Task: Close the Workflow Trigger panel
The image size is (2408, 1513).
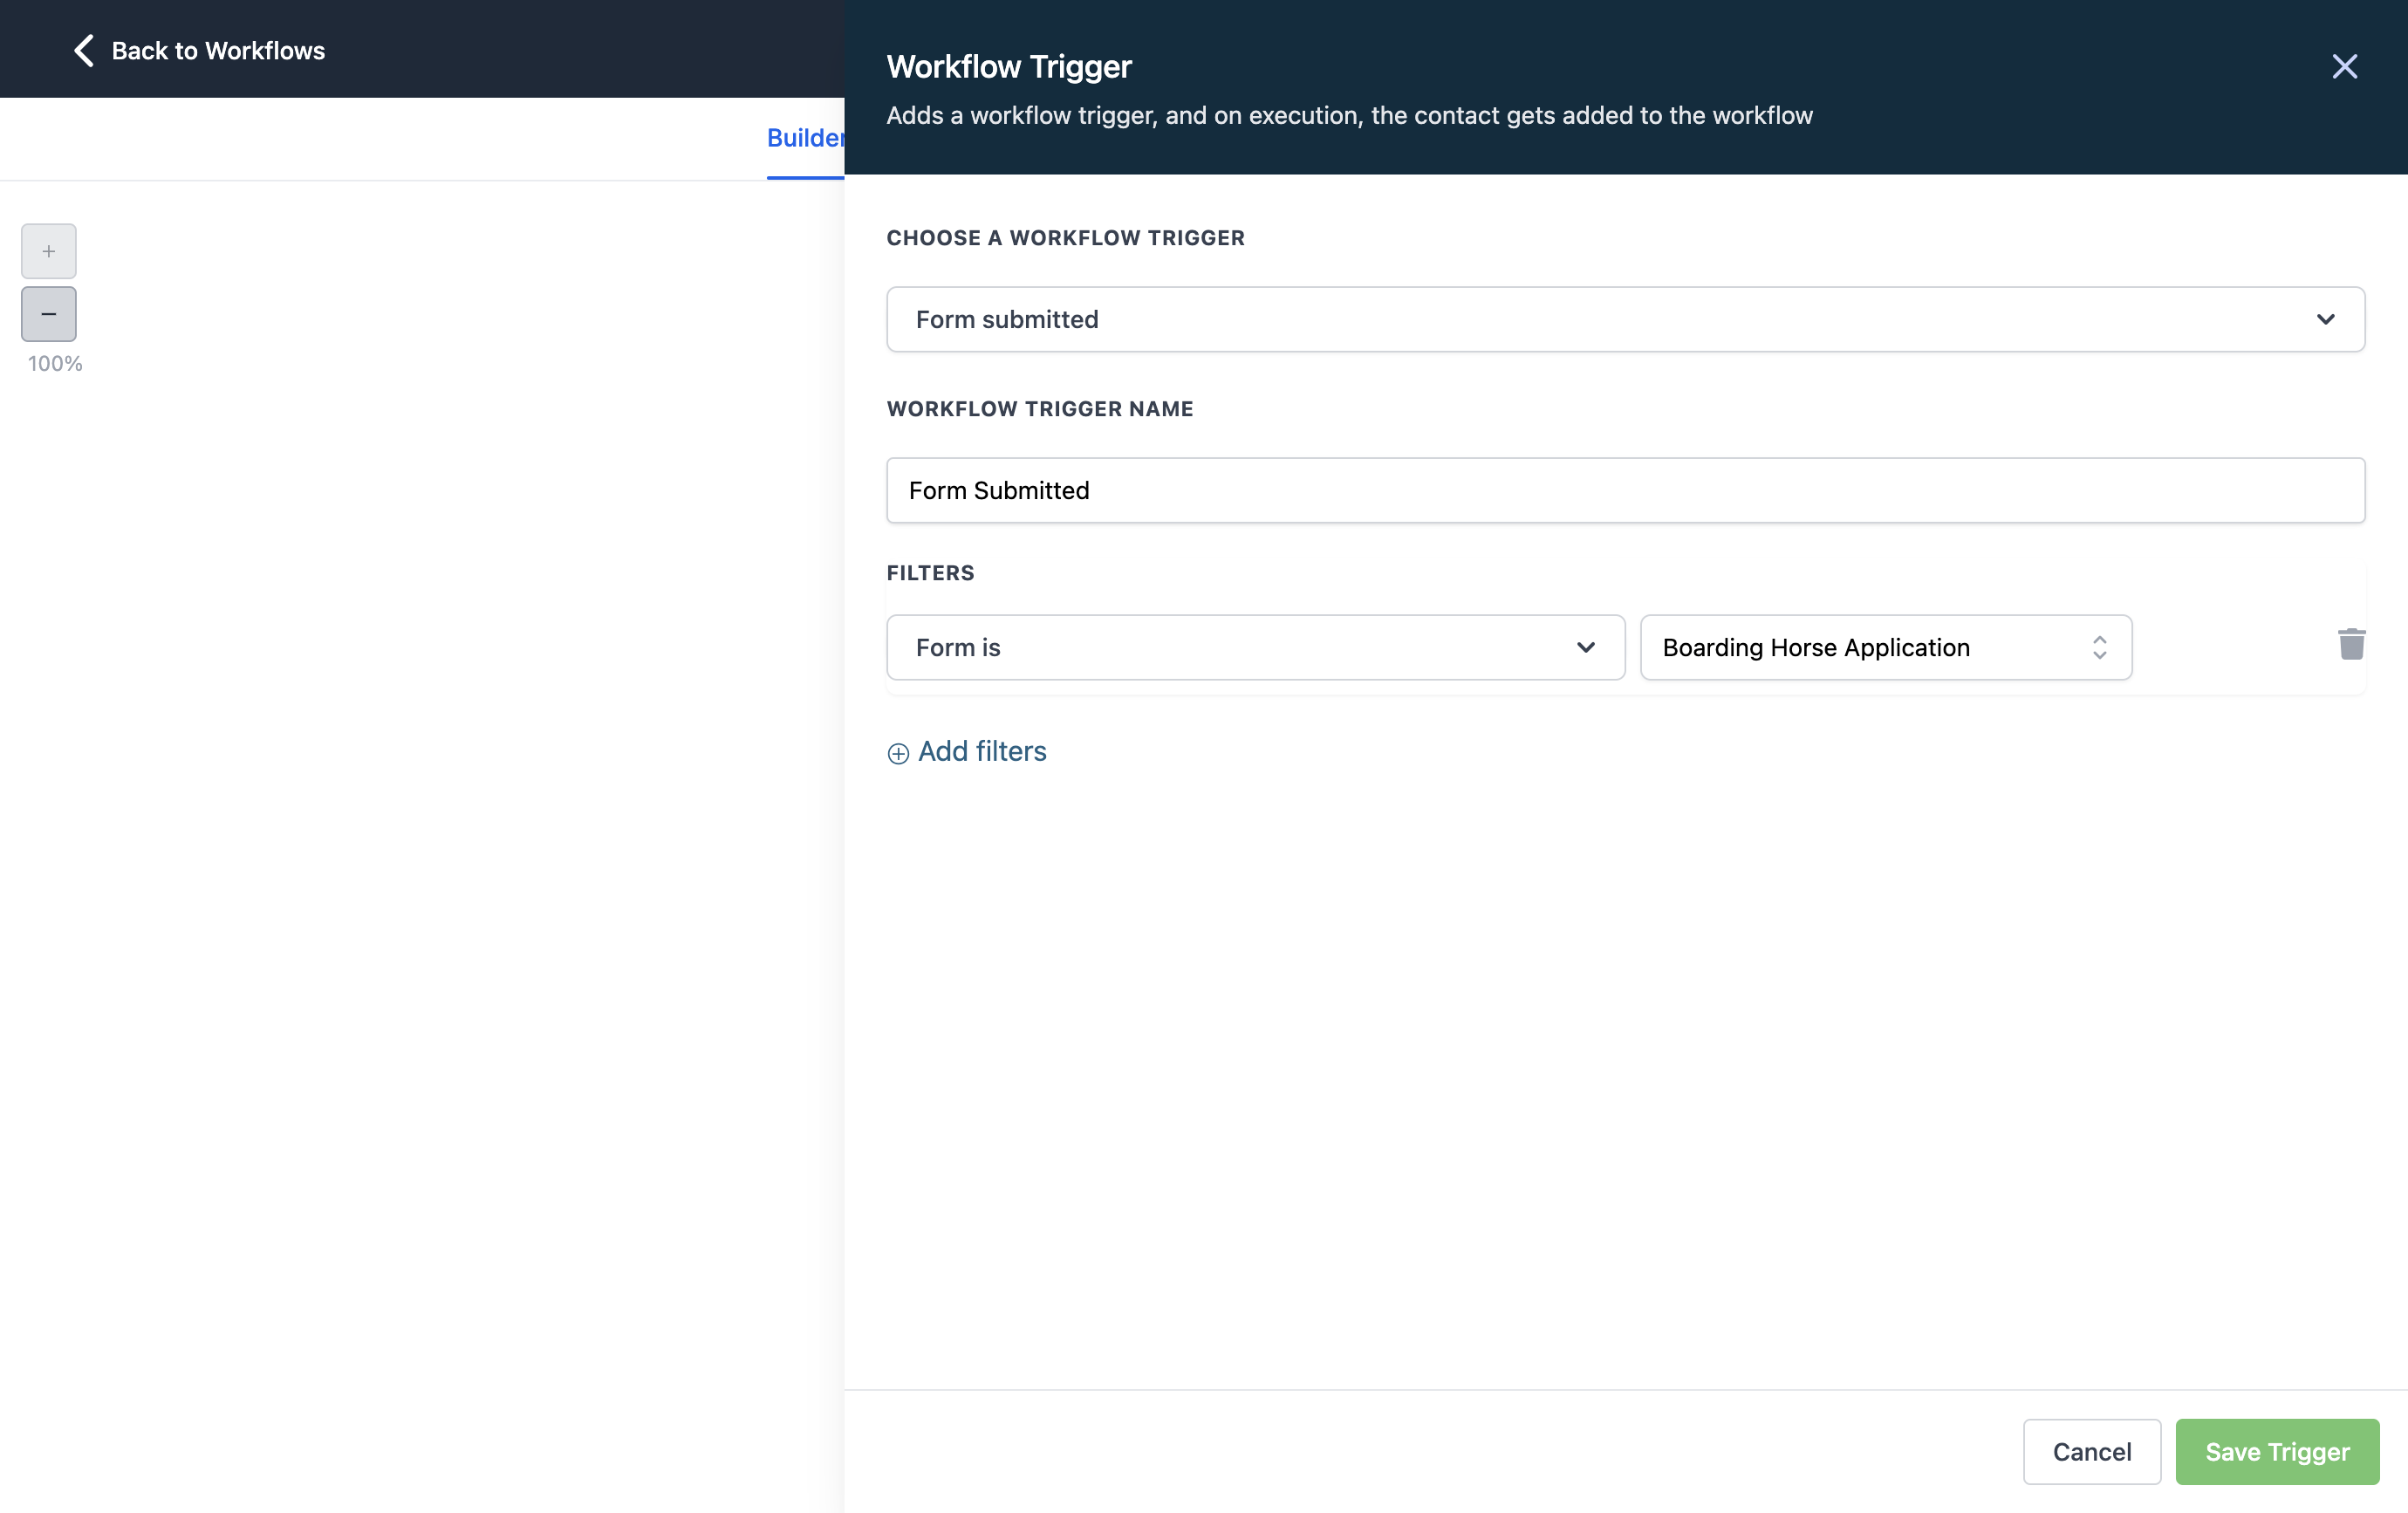Action: (2344, 67)
